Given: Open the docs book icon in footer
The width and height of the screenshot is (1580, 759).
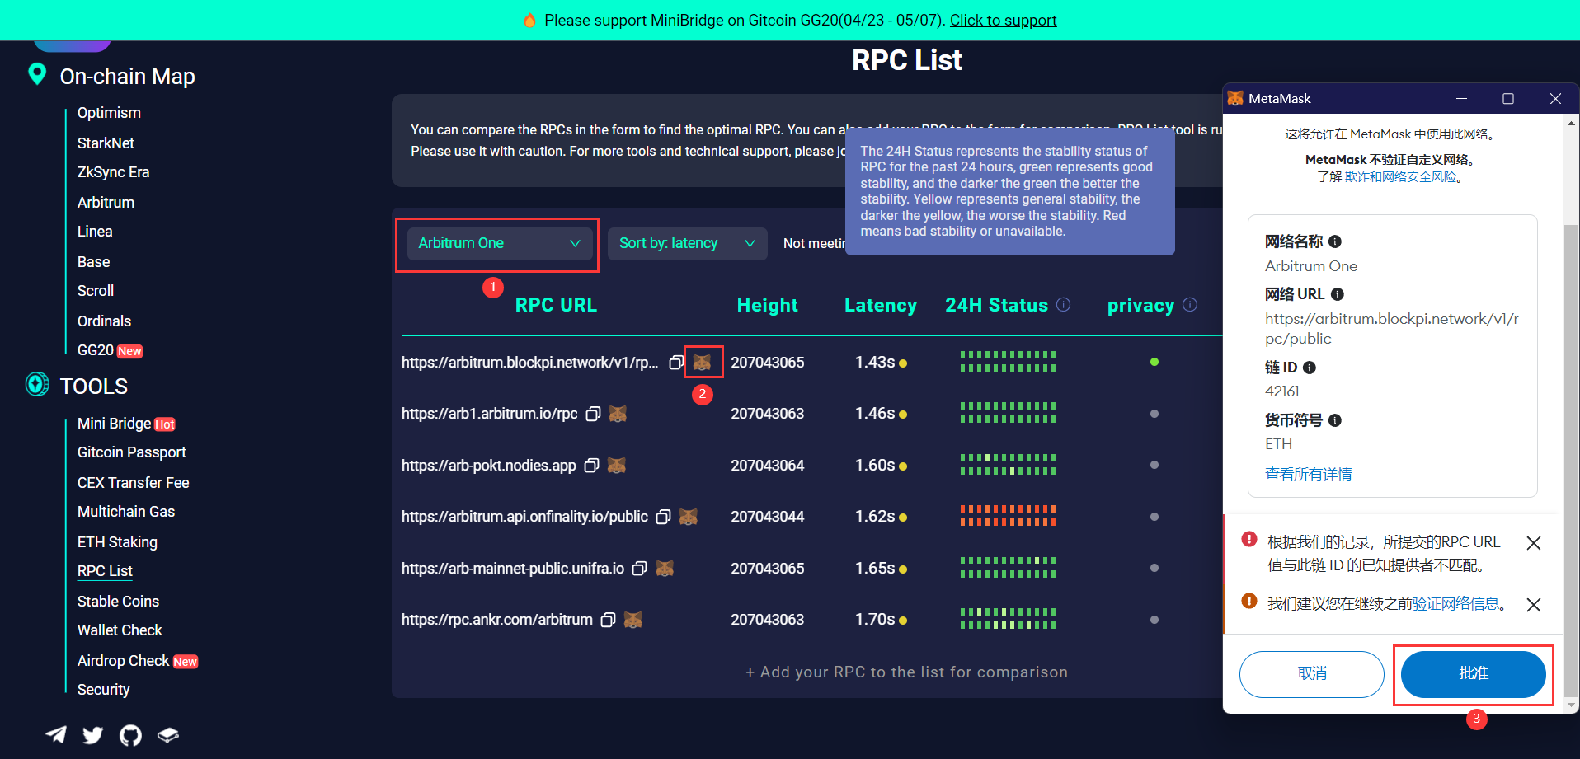Looking at the screenshot, I should (168, 734).
